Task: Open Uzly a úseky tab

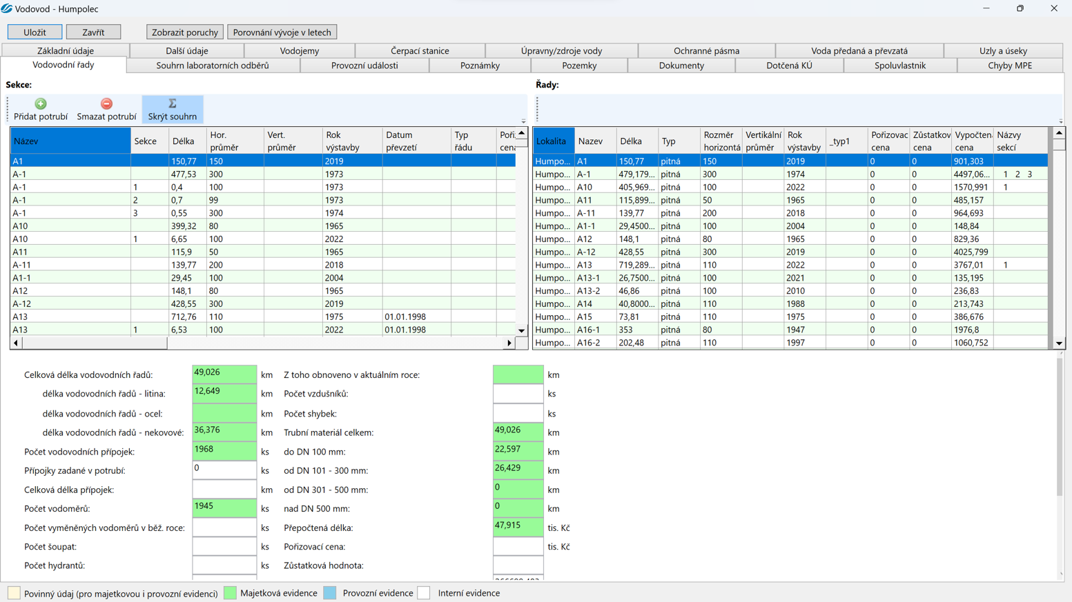Action: pyautogui.click(x=1003, y=50)
